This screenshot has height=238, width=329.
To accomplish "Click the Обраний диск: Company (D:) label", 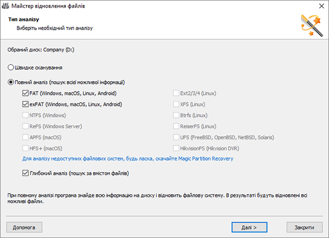I will (41, 50).
